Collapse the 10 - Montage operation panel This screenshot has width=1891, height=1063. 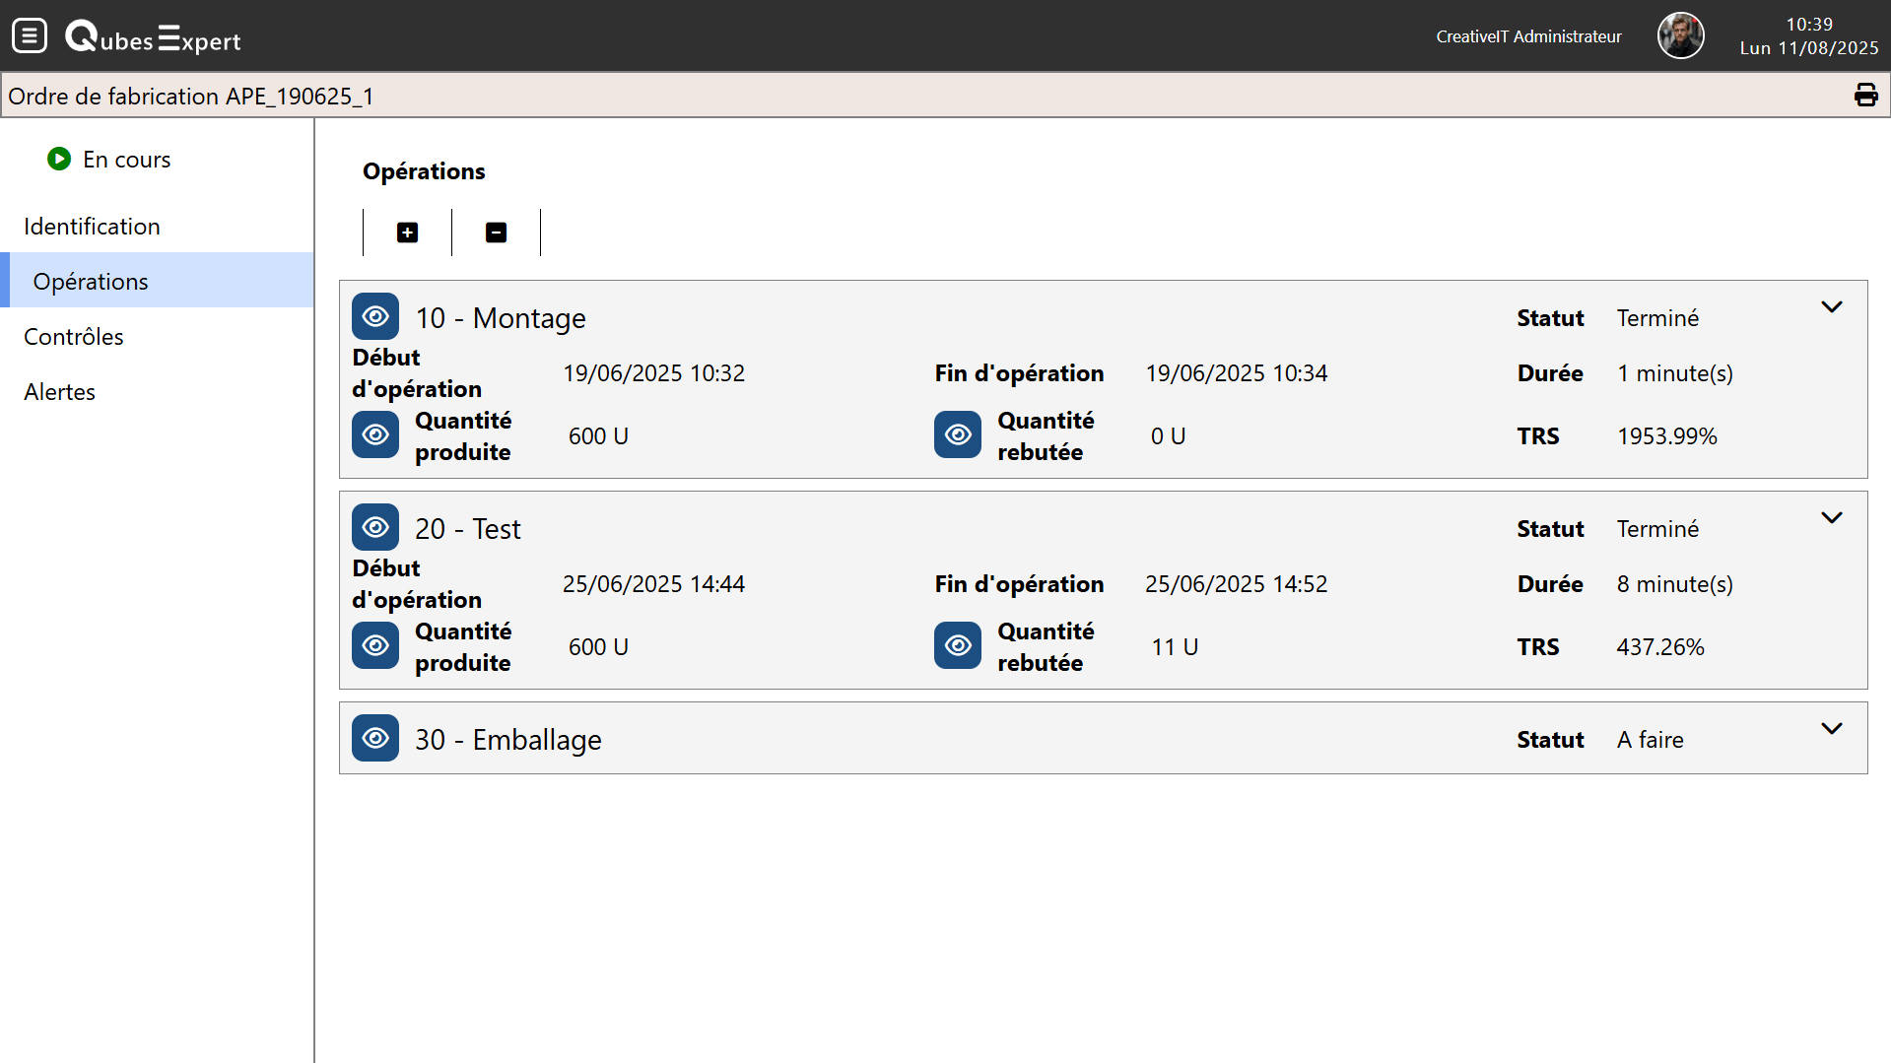[1831, 307]
